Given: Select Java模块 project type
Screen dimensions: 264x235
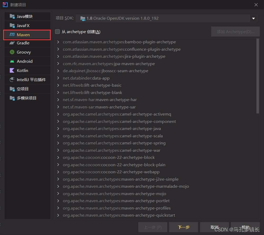Looking at the screenshot, I should [x=27, y=16].
